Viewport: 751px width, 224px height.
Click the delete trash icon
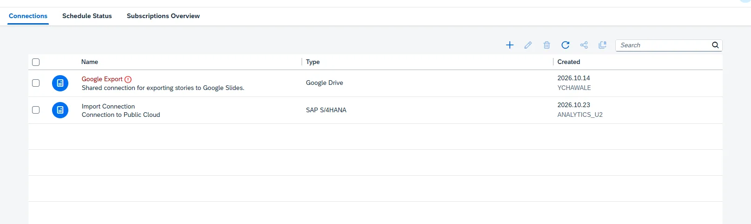click(547, 45)
